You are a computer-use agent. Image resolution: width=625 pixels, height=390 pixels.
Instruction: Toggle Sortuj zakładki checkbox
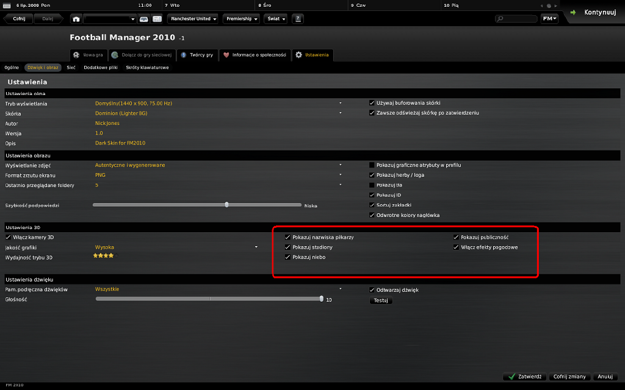point(372,205)
